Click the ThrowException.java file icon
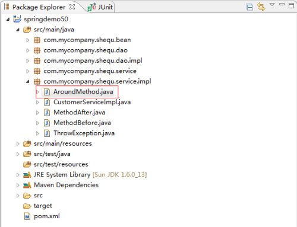 [x=47, y=133]
